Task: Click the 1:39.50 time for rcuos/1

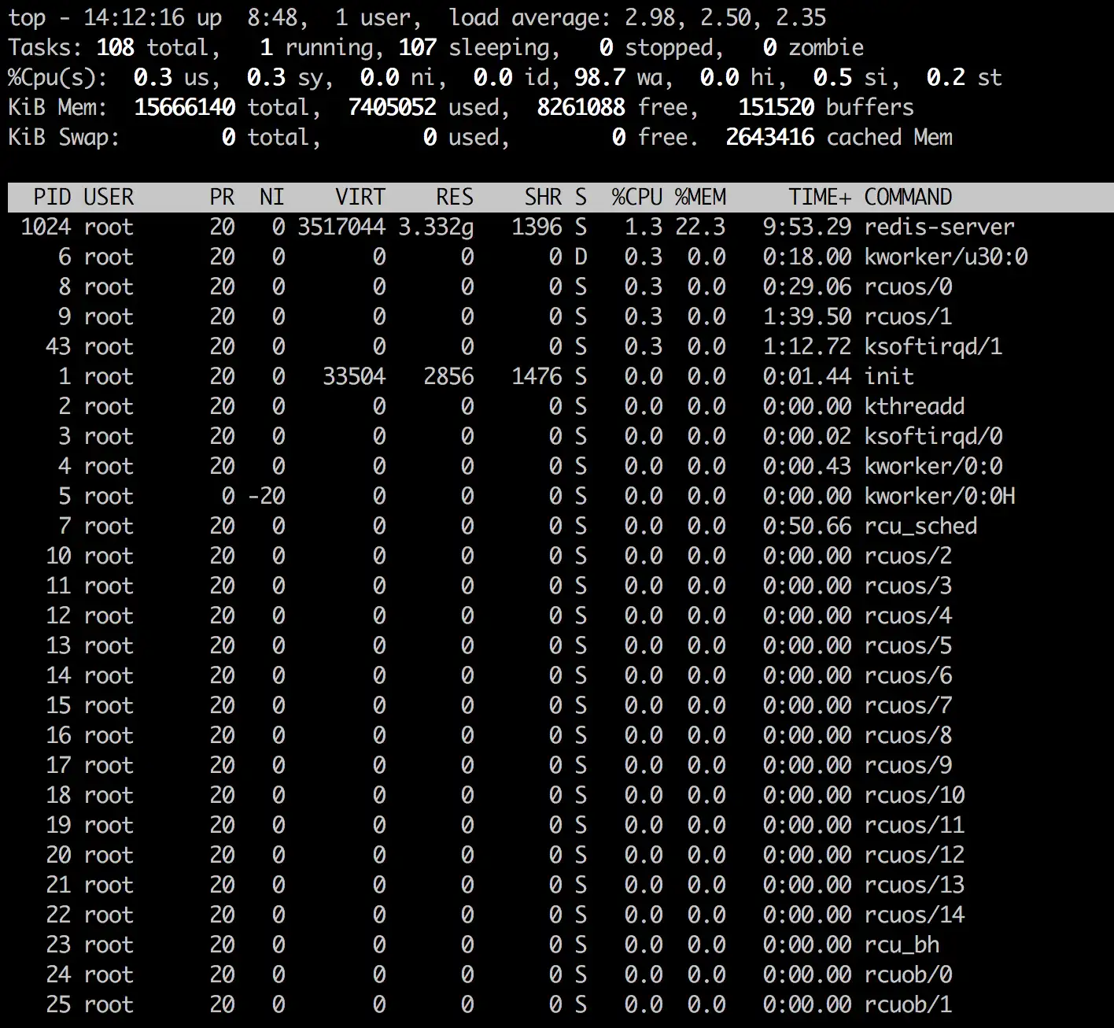Action: coord(807,316)
